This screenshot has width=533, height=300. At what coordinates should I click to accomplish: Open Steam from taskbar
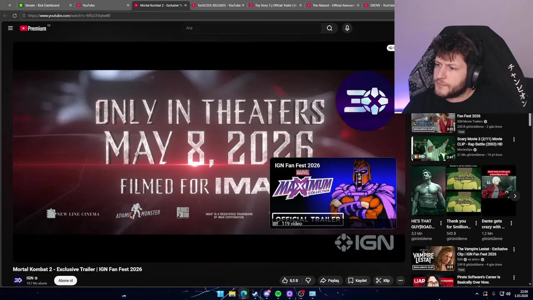point(255,294)
